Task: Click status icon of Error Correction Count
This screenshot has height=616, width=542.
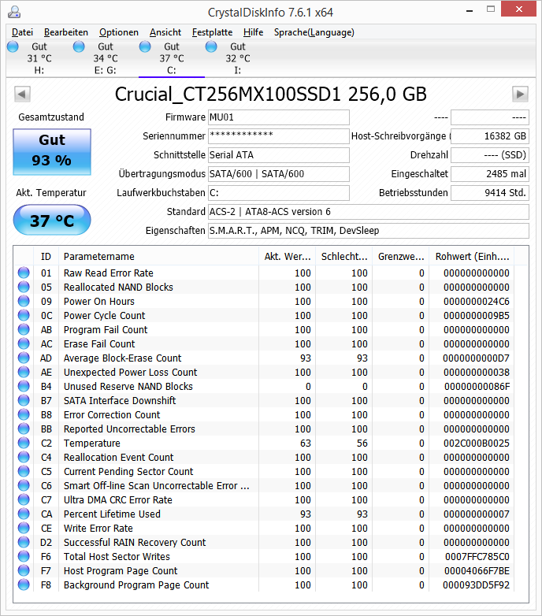Action: (24, 414)
